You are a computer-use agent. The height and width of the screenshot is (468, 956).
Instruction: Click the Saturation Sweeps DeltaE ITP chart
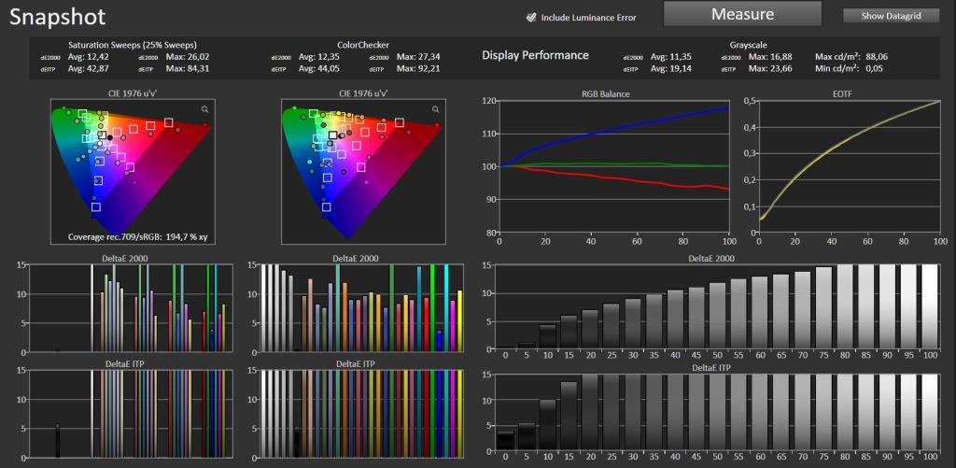click(129, 414)
